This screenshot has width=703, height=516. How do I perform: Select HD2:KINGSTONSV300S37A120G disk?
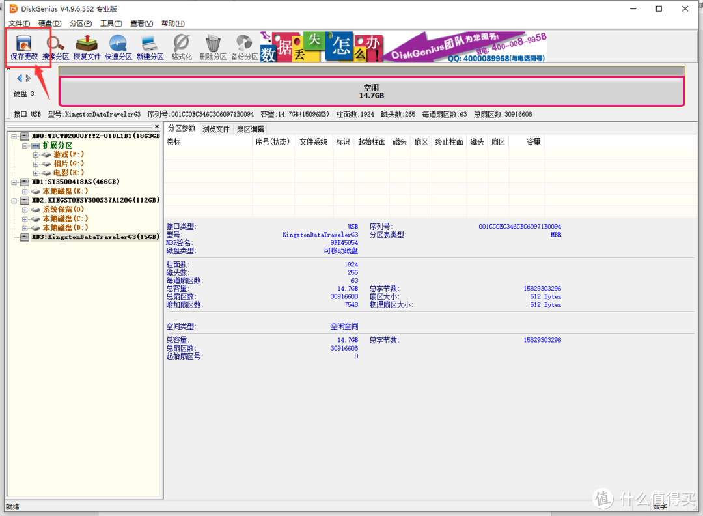click(x=96, y=200)
